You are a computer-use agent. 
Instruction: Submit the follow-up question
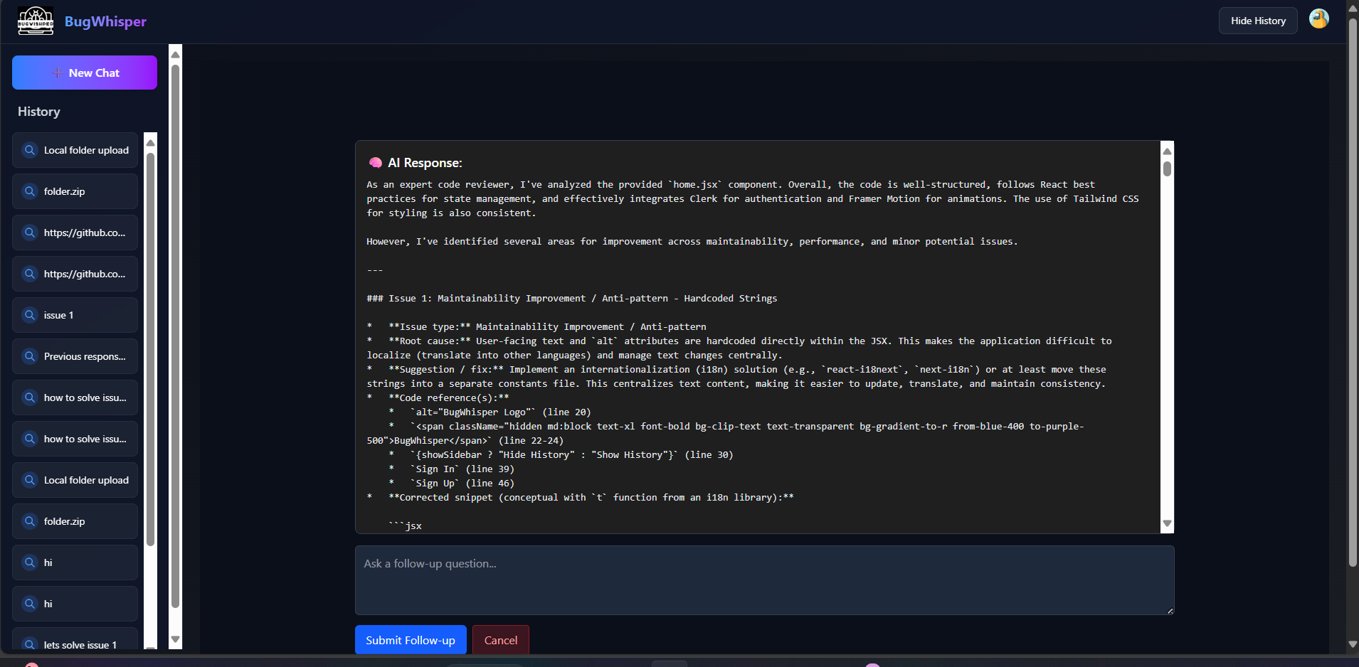click(411, 640)
